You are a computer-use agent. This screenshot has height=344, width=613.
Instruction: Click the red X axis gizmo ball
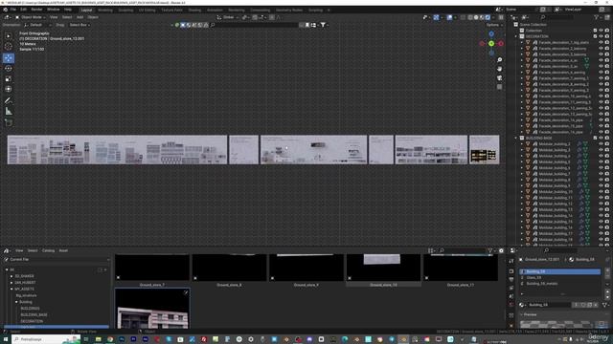click(501, 44)
